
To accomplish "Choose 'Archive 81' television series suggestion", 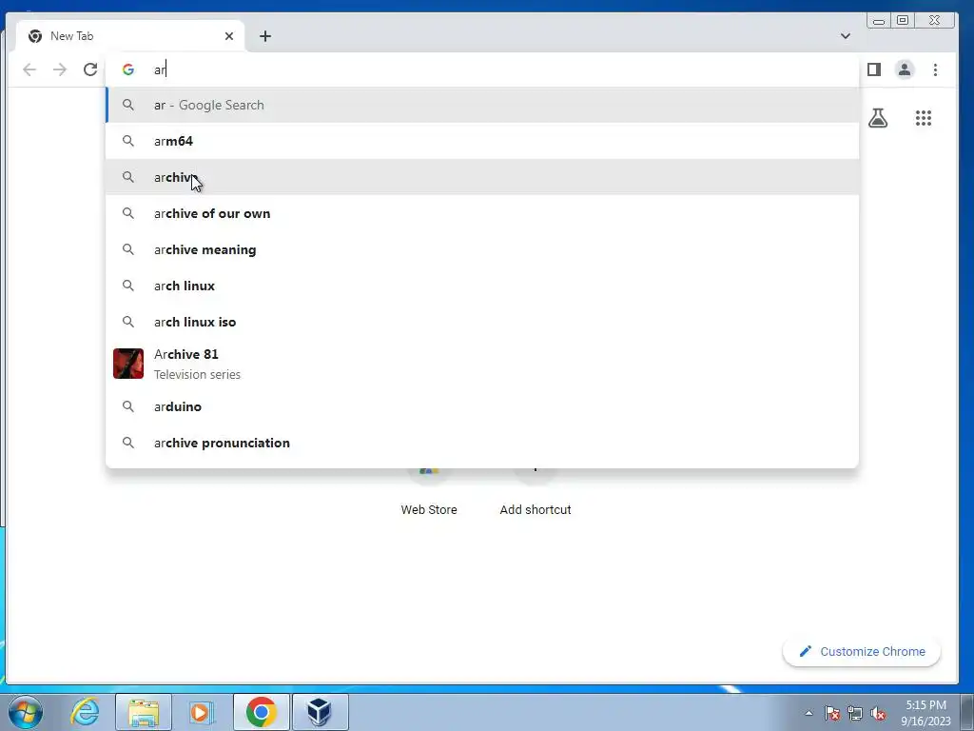I will click(x=482, y=364).
